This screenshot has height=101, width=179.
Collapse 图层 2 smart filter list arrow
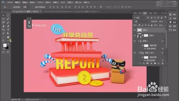coord(164,41)
